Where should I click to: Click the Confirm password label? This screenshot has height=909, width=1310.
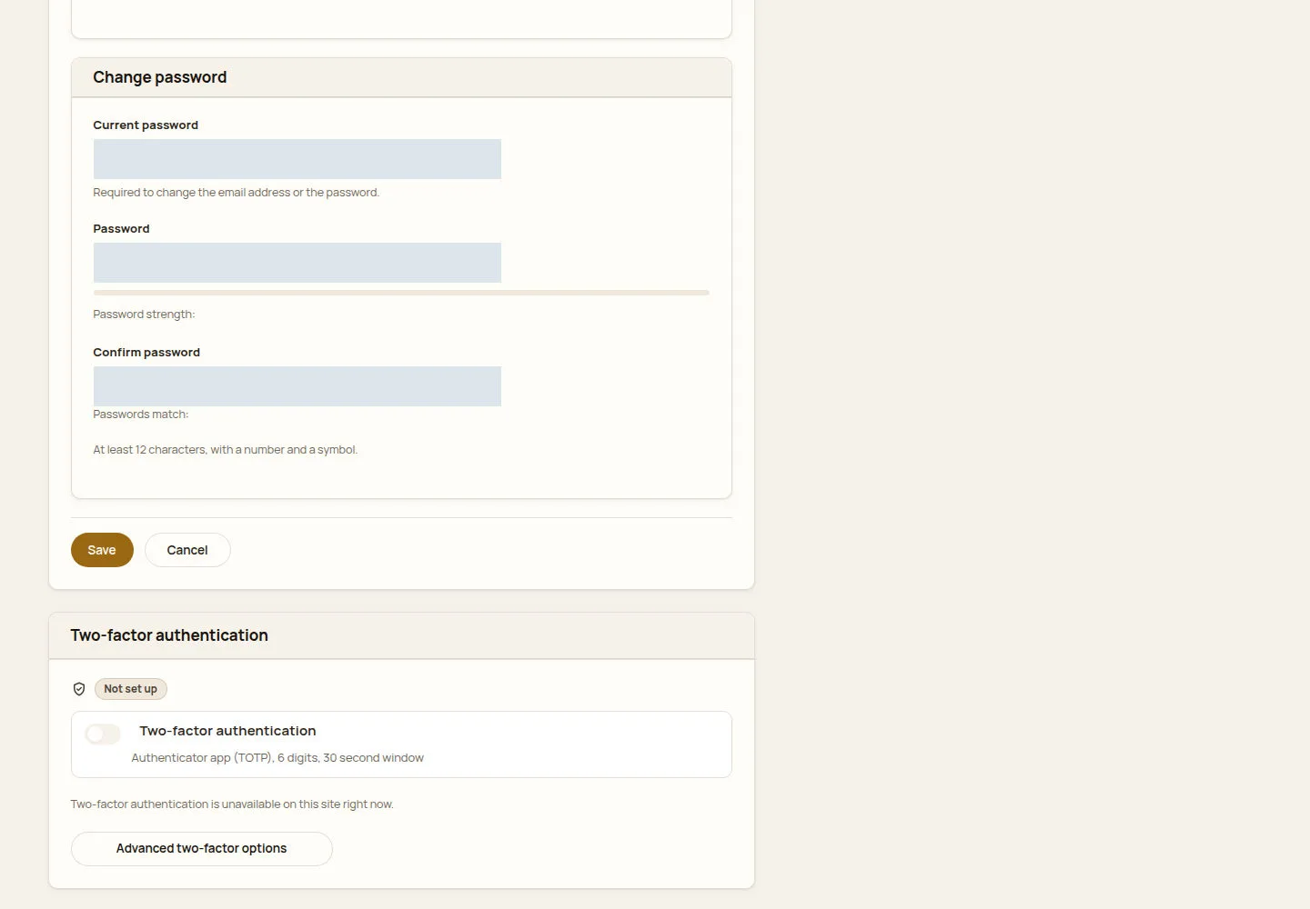[x=146, y=353]
